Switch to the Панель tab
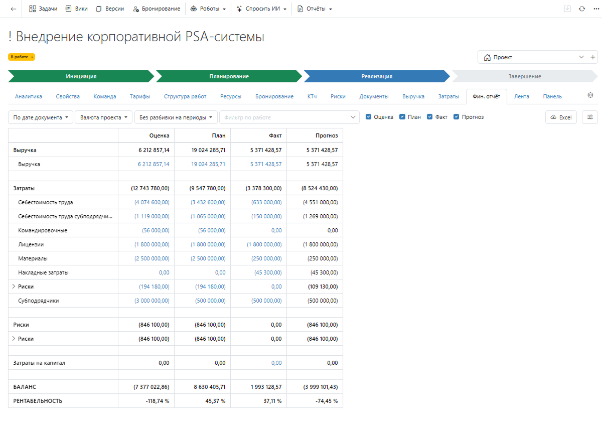Viewport: 602px width, 426px height. click(x=552, y=96)
